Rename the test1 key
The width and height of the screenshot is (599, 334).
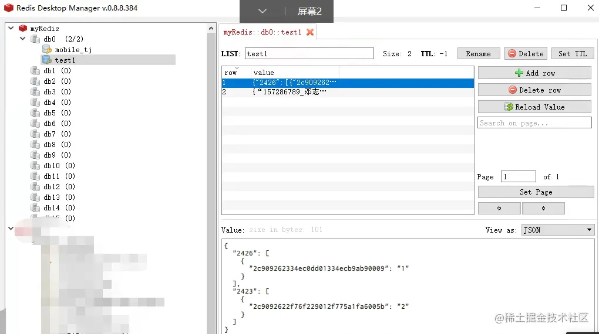tap(478, 53)
